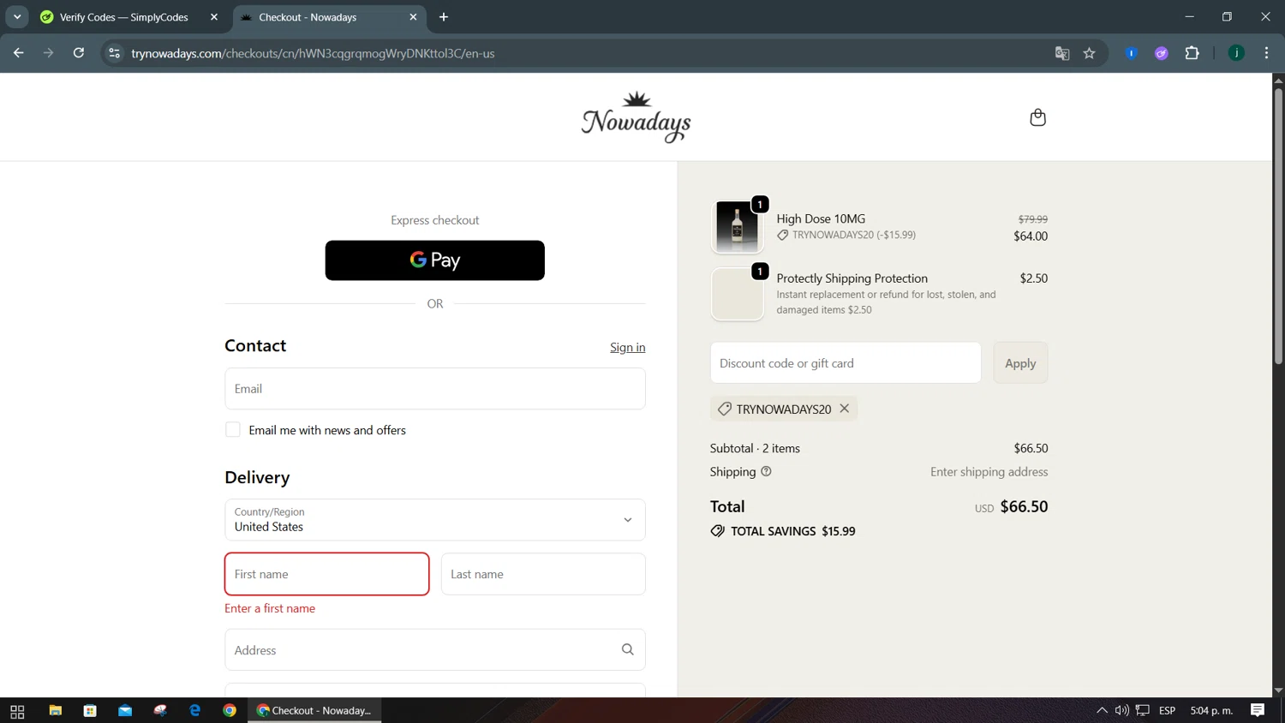Viewport: 1285px width, 723px height.
Task: Click the address bar URL
Action: 313,53
